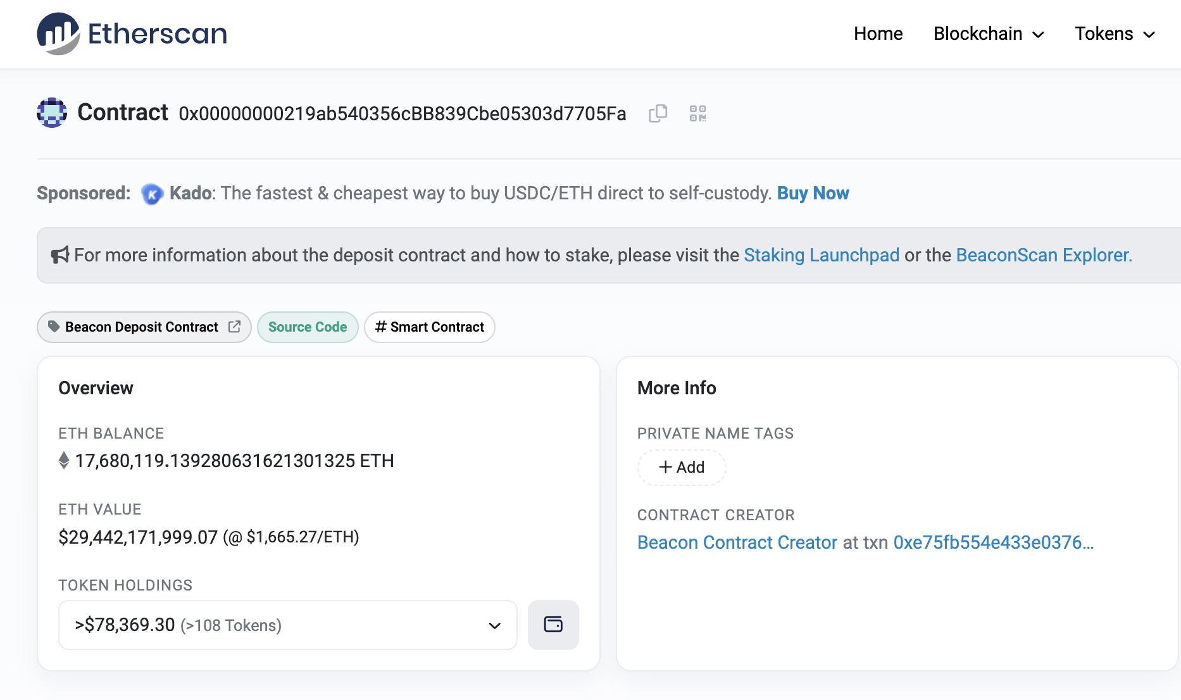1181x700 pixels.
Task: Show the address QR code
Action: click(698, 113)
